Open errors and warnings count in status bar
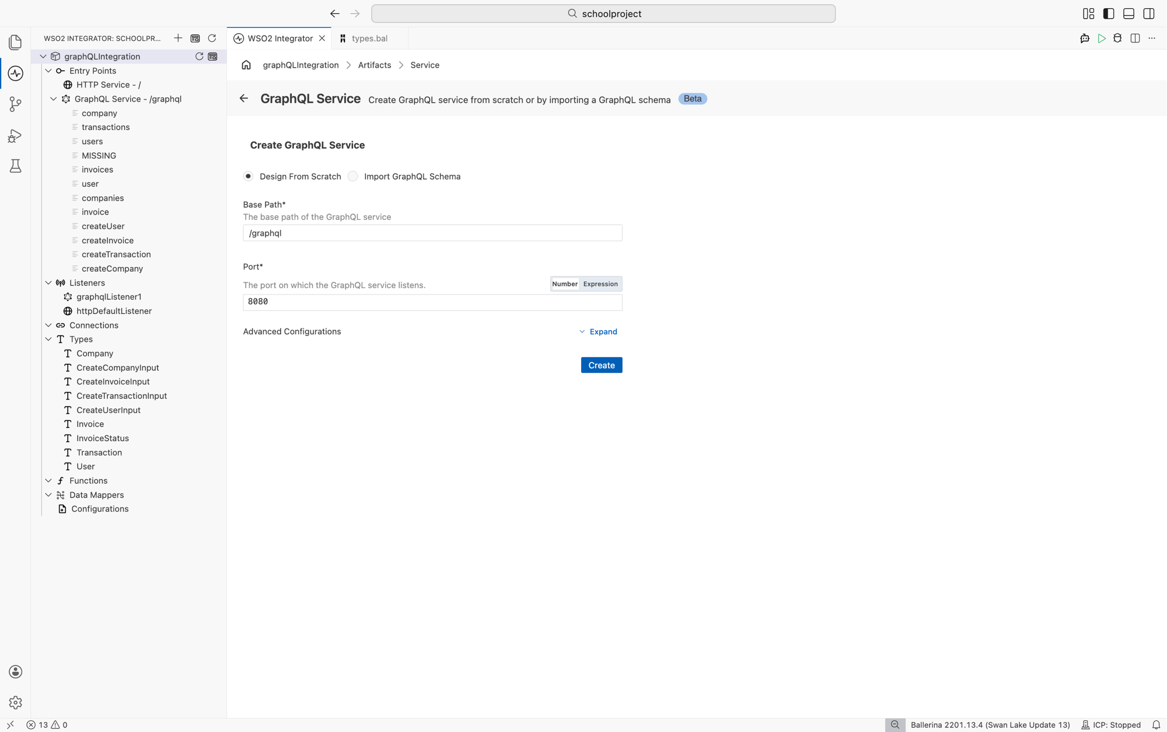 (47, 724)
